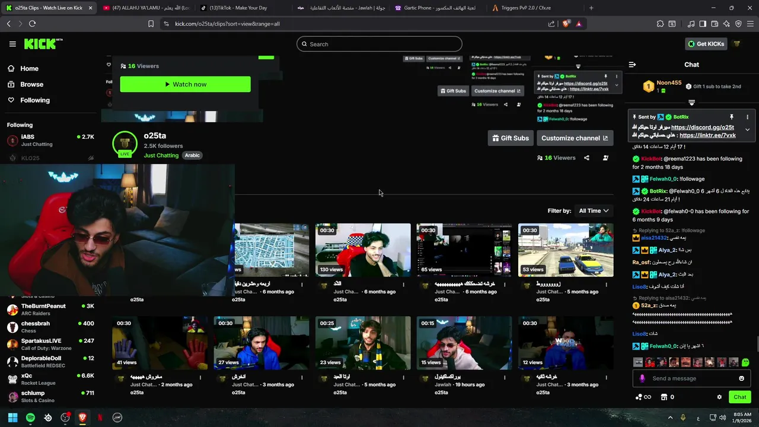The width and height of the screenshot is (759, 427).
Task: Open options for ارينا العيد clip
Action: [x=403, y=377]
